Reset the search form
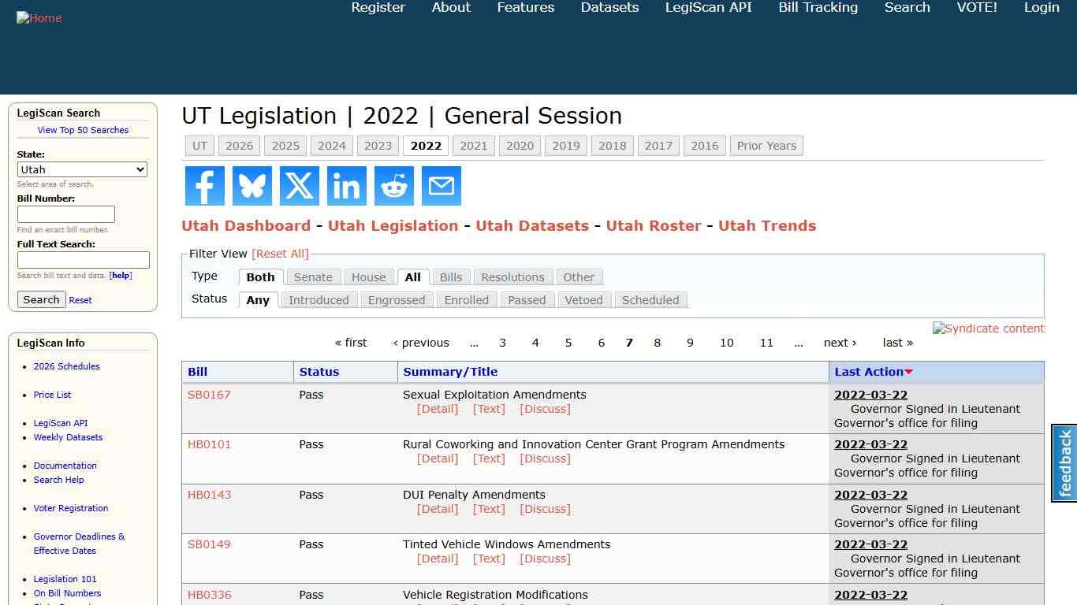Image resolution: width=1077 pixels, height=605 pixels. 80,299
